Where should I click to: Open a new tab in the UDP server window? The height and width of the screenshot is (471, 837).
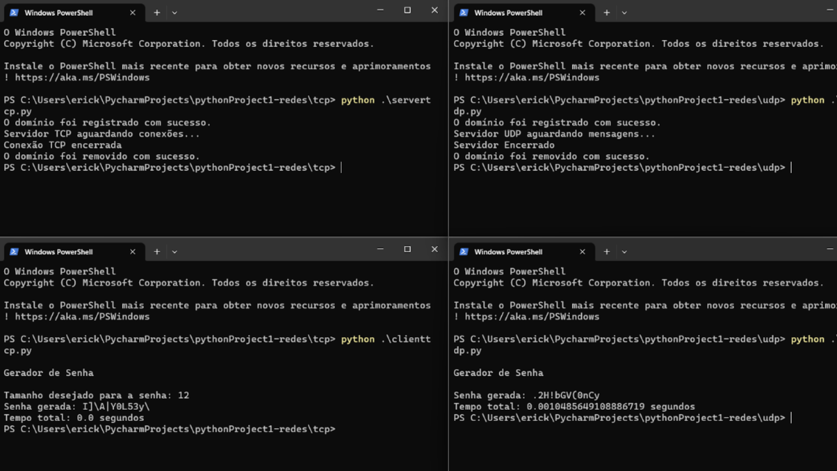point(607,13)
